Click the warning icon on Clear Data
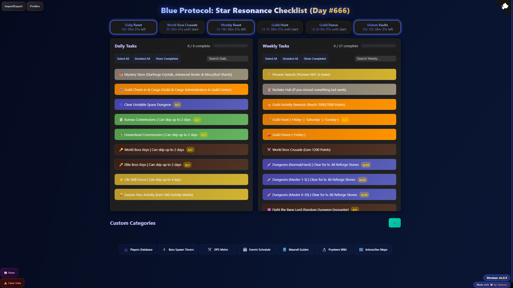513x288 pixels. coord(6,283)
